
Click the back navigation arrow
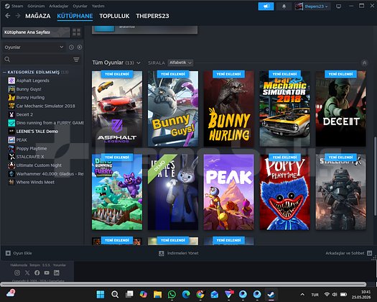tap(8, 16)
